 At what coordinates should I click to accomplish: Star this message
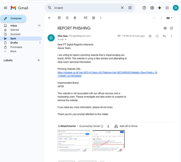coord(150,36)
